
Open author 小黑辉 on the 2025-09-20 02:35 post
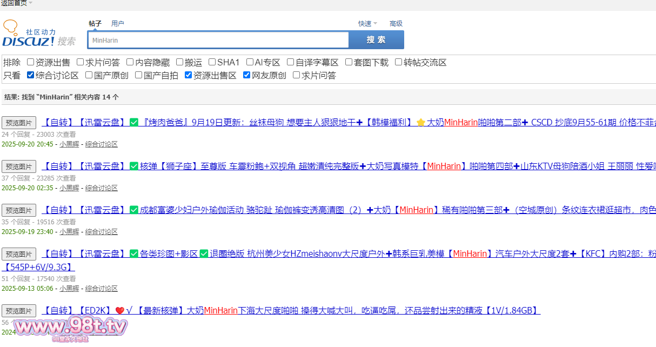(69, 188)
